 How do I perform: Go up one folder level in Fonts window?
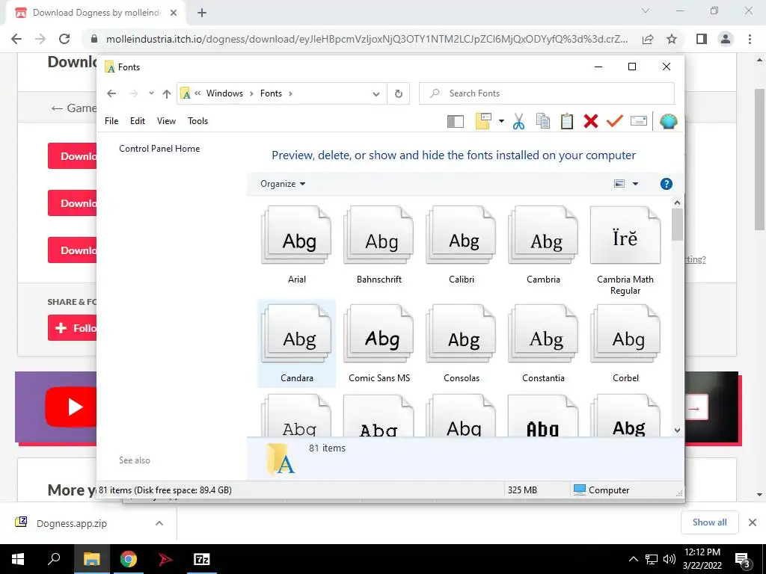click(167, 93)
